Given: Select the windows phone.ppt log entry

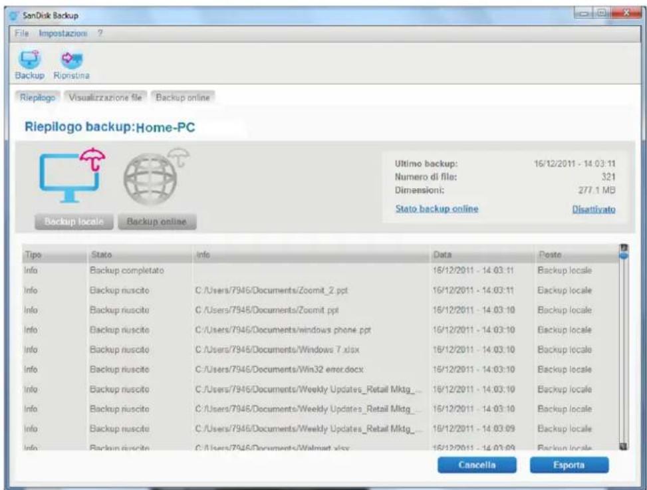Looking at the screenshot, I should [321, 330].
